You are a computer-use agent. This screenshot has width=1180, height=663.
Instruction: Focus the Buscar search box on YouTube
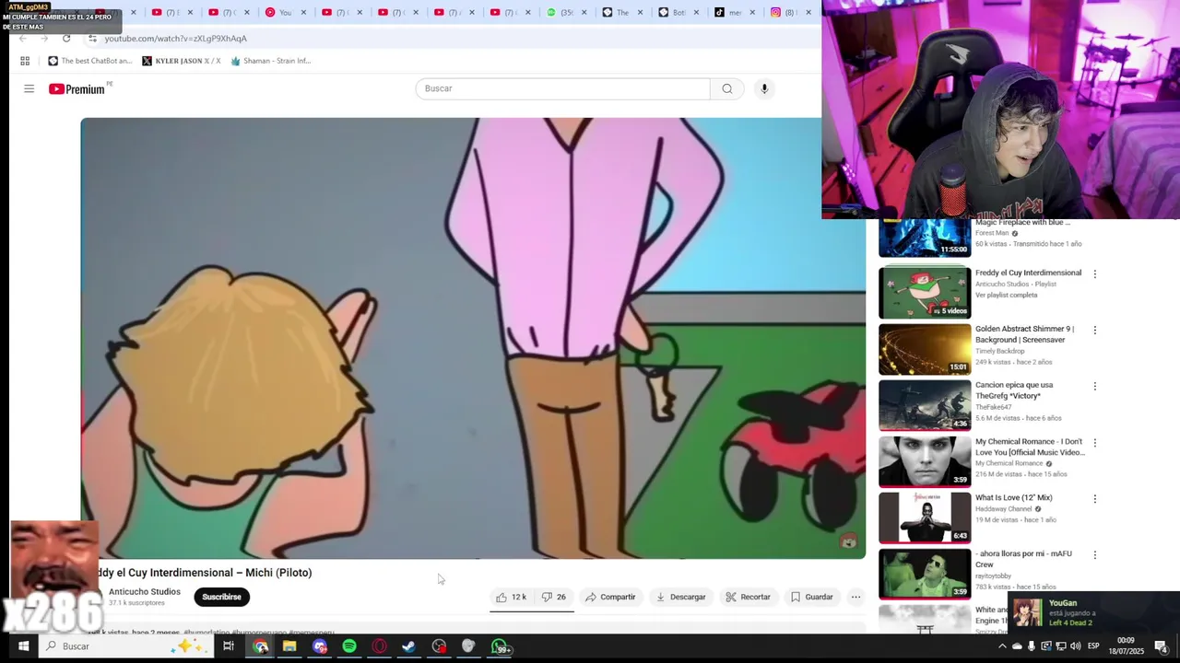click(562, 88)
